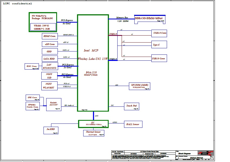Click the NGFF SSD block
Image resolution: width=230 pixels, height=162 pixels.
[x=49, y=76]
